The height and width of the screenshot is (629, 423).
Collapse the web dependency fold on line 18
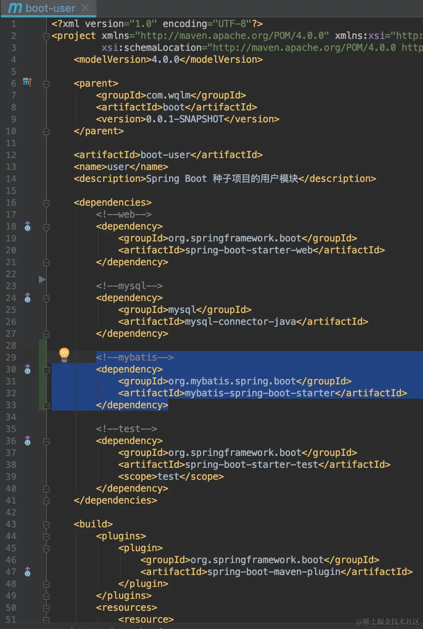(46, 227)
